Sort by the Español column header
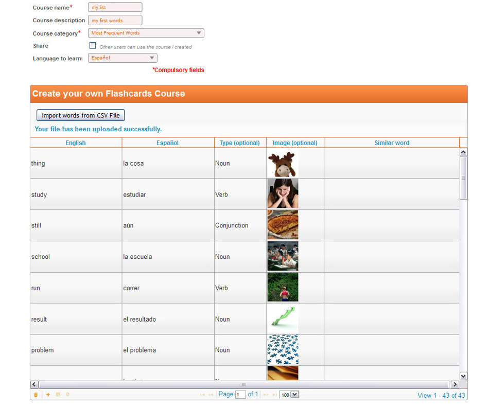The height and width of the screenshot is (406, 489). [x=168, y=143]
